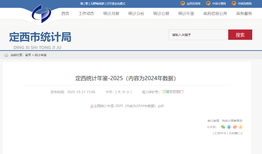Click the Dingxi Statistics Bureau logo
This screenshot has width=262, height=154.
(41, 14)
